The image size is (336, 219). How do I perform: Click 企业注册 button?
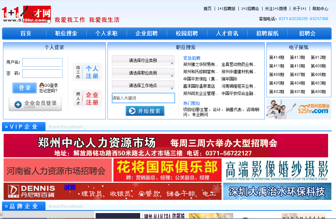click(87, 98)
